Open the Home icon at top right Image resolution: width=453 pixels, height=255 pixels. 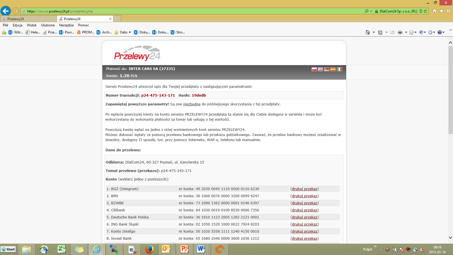point(435,11)
